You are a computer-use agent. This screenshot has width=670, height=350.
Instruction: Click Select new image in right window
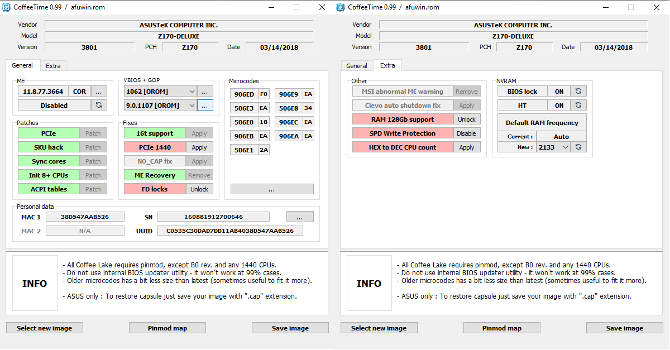[x=379, y=328]
